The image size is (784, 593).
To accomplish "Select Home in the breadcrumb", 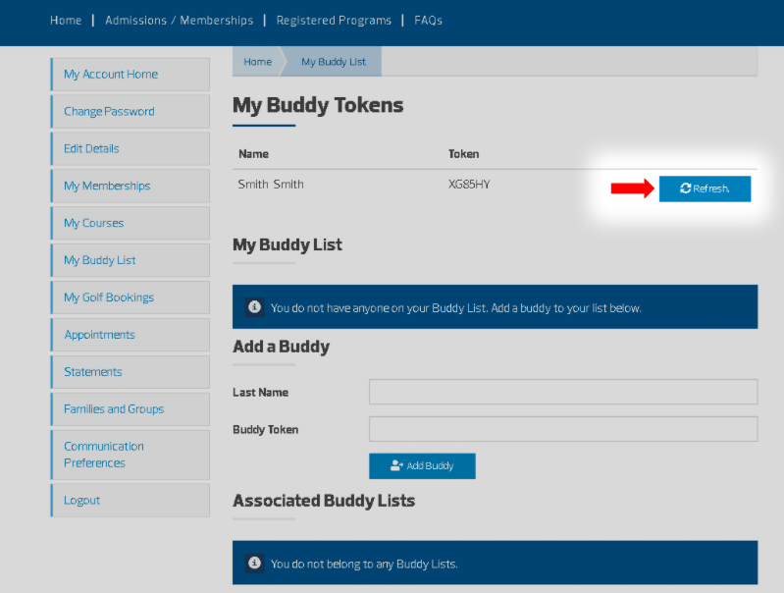I will tap(257, 62).
